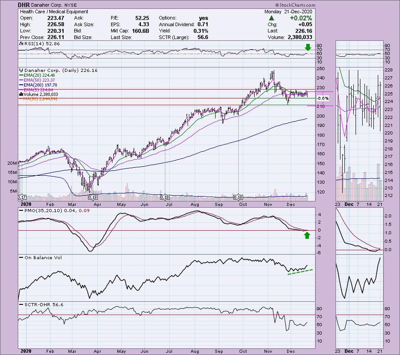Image resolution: width=400 pixels, height=355 pixels.
Task: Select the High value 226.58
Action: 56,24
